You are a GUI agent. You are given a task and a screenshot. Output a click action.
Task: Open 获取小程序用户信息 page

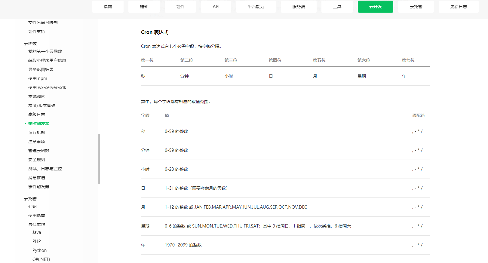click(x=47, y=60)
